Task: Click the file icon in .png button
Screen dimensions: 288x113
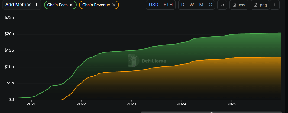Action: pyautogui.click(x=255, y=5)
